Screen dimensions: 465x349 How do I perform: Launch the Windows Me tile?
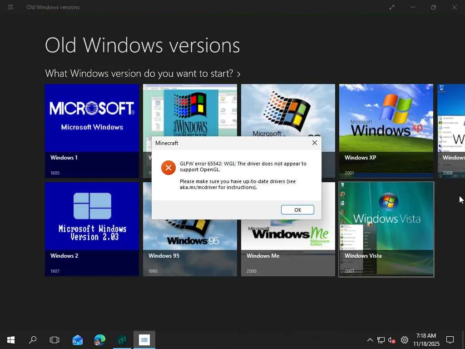[288, 248]
